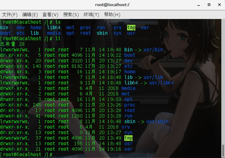Click the 'll' command text
The height and width of the screenshot is (158, 225).
pyautogui.click(x=58, y=39)
